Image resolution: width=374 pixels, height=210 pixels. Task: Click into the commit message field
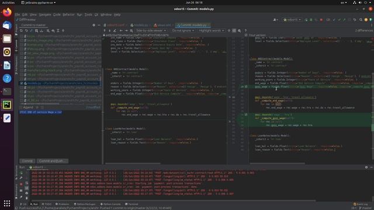pyautogui.click(x=60, y=134)
